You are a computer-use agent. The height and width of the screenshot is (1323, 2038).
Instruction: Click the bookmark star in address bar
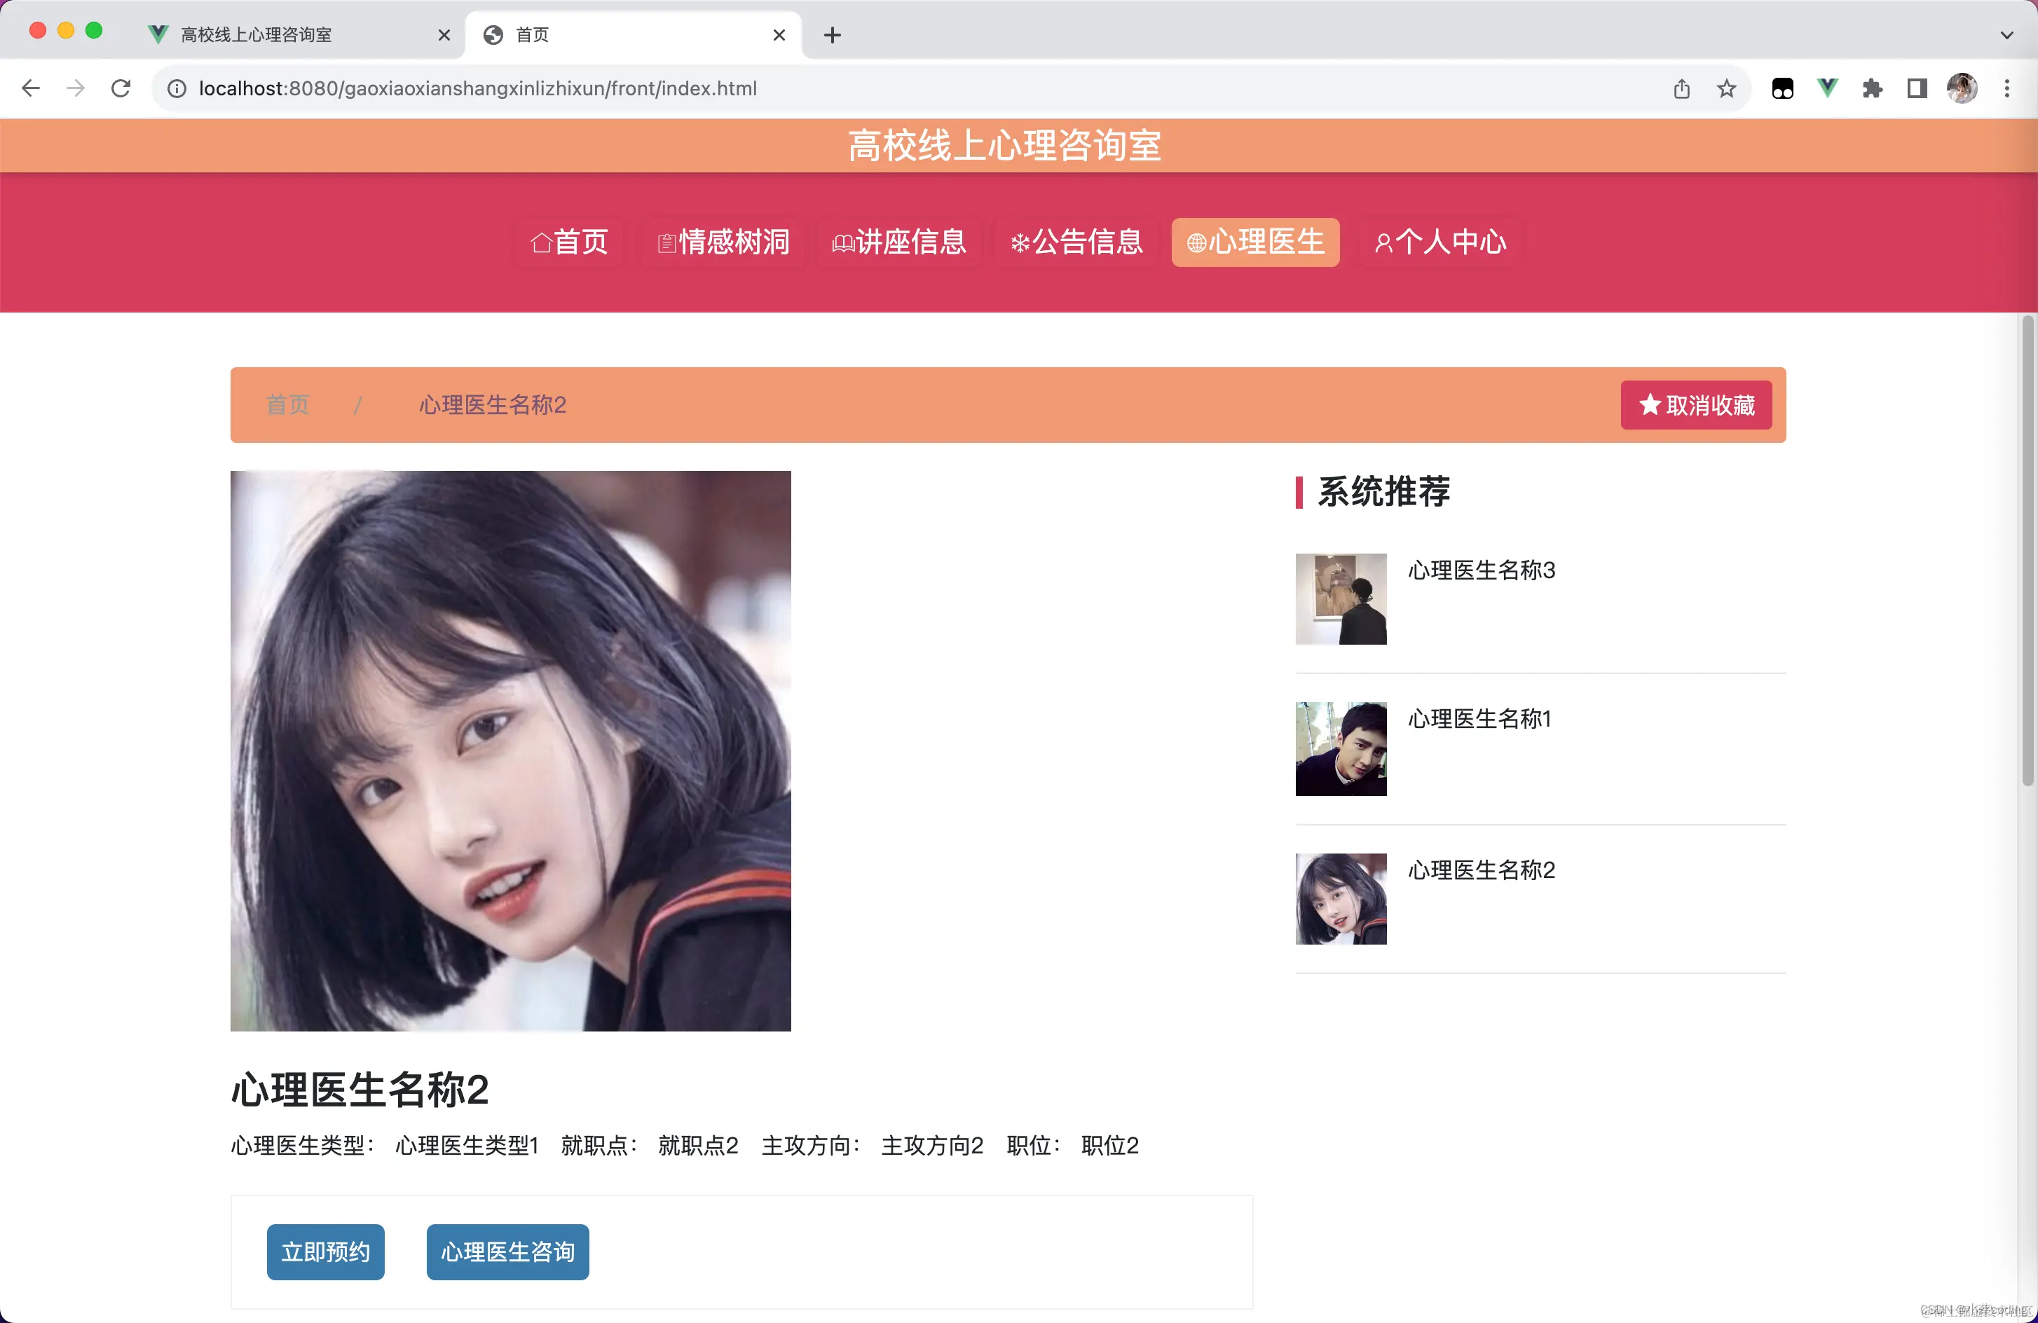1726,88
